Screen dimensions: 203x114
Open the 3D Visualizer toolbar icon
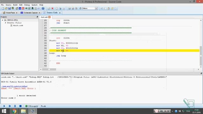(x=26, y=9)
